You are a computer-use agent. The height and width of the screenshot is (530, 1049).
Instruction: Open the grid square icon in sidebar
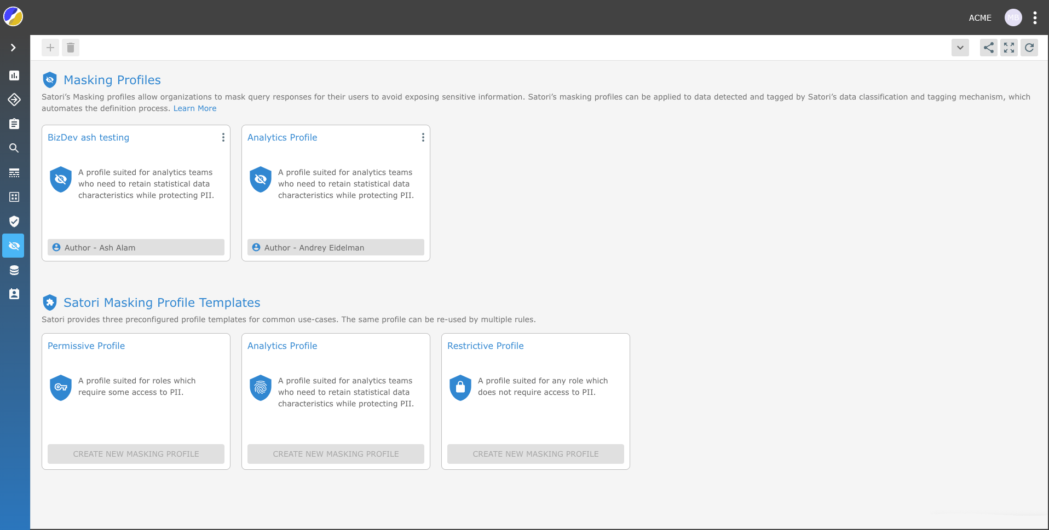(x=14, y=197)
